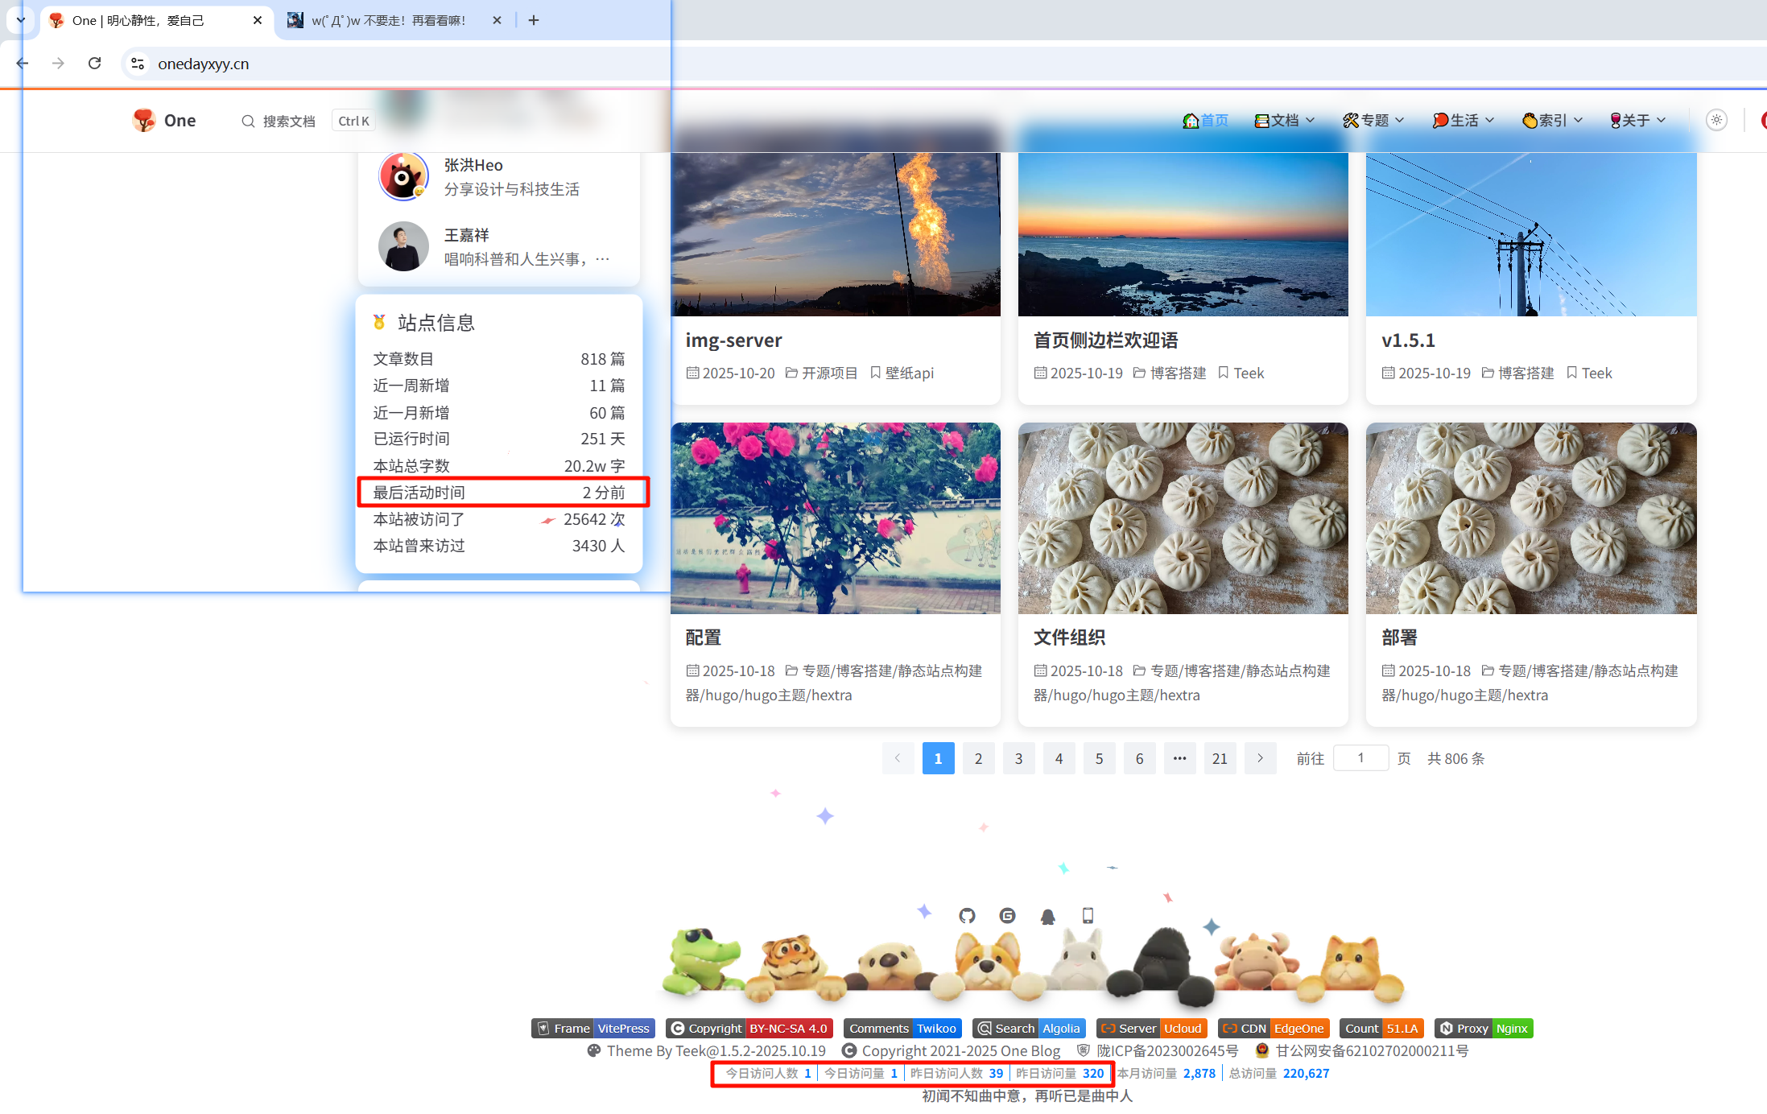Click site info icon in address bar
The image size is (1767, 1114).
click(138, 64)
